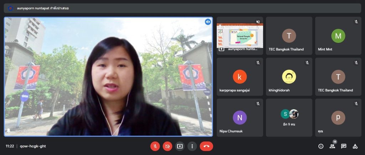This screenshot has width=365, height=155.
Task: Expand the 9 more participants tile
Action: pyautogui.click(x=289, y=117)
